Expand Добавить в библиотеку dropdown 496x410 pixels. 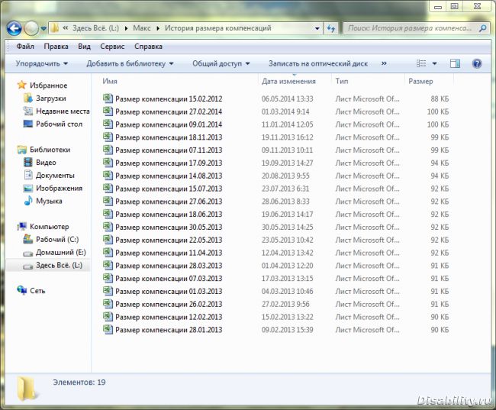click(130, 63)
